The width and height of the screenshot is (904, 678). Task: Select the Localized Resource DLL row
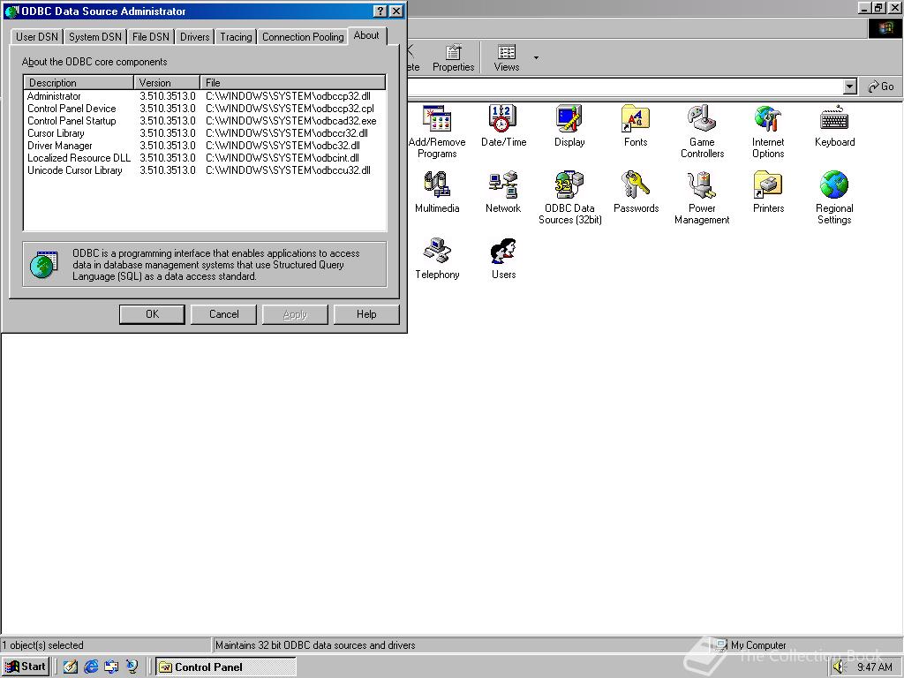(x=205, y=158)
